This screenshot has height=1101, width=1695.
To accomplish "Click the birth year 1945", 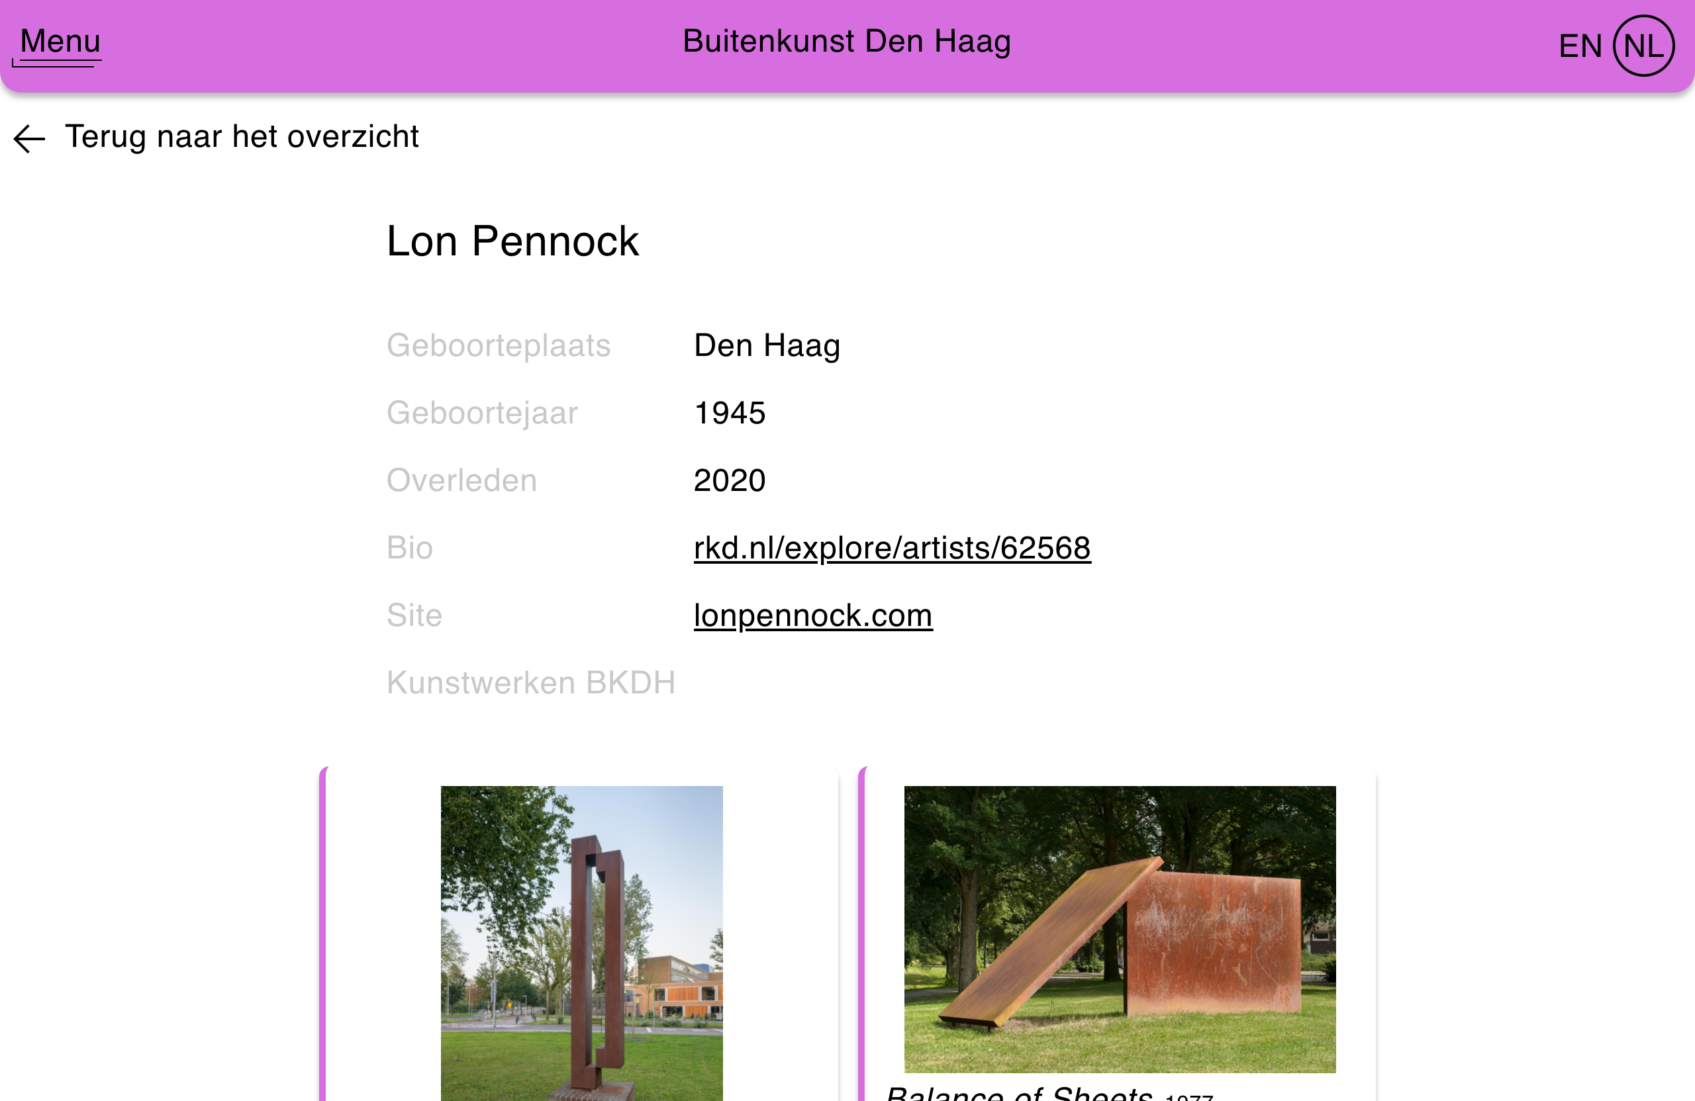I will tap(729, 414).
